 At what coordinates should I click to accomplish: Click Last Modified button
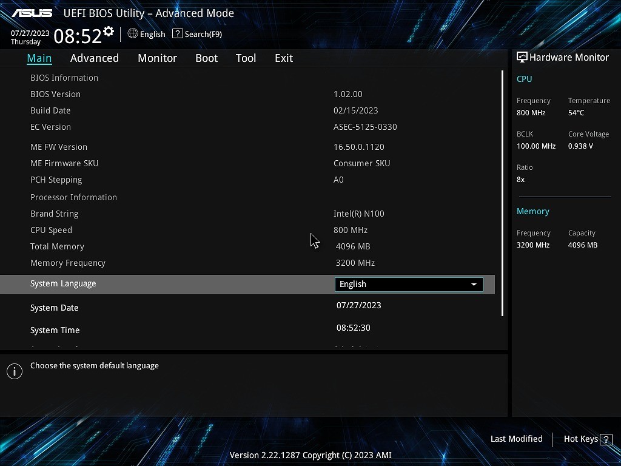517,439
